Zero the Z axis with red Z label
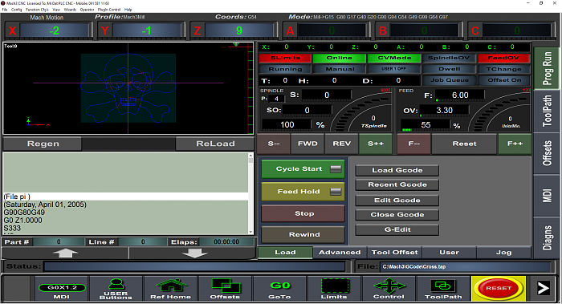562x304 pixels. coord(198,30)
